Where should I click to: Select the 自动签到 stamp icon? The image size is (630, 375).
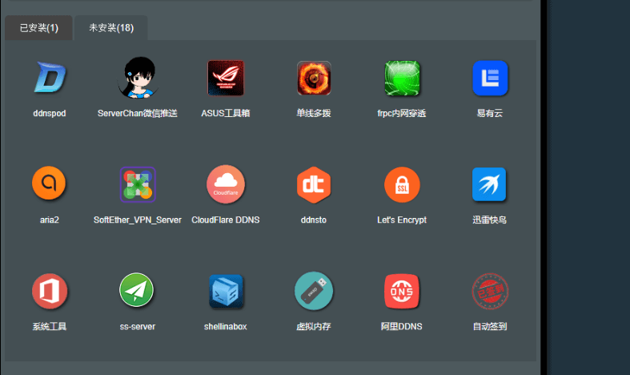click(x=490, y=291)
